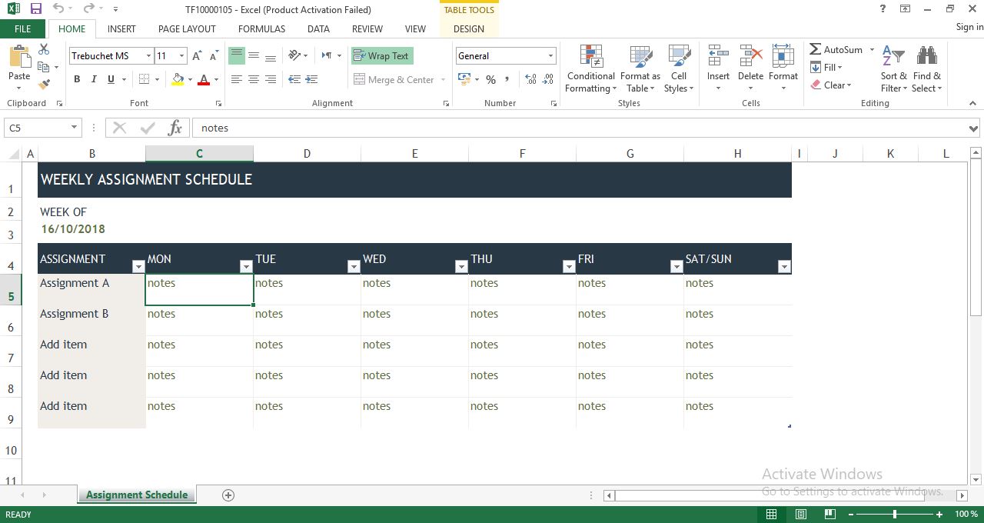Screen dimensions: 984x523
Task: Click the Clear button
Action: (x=831, y=85)
